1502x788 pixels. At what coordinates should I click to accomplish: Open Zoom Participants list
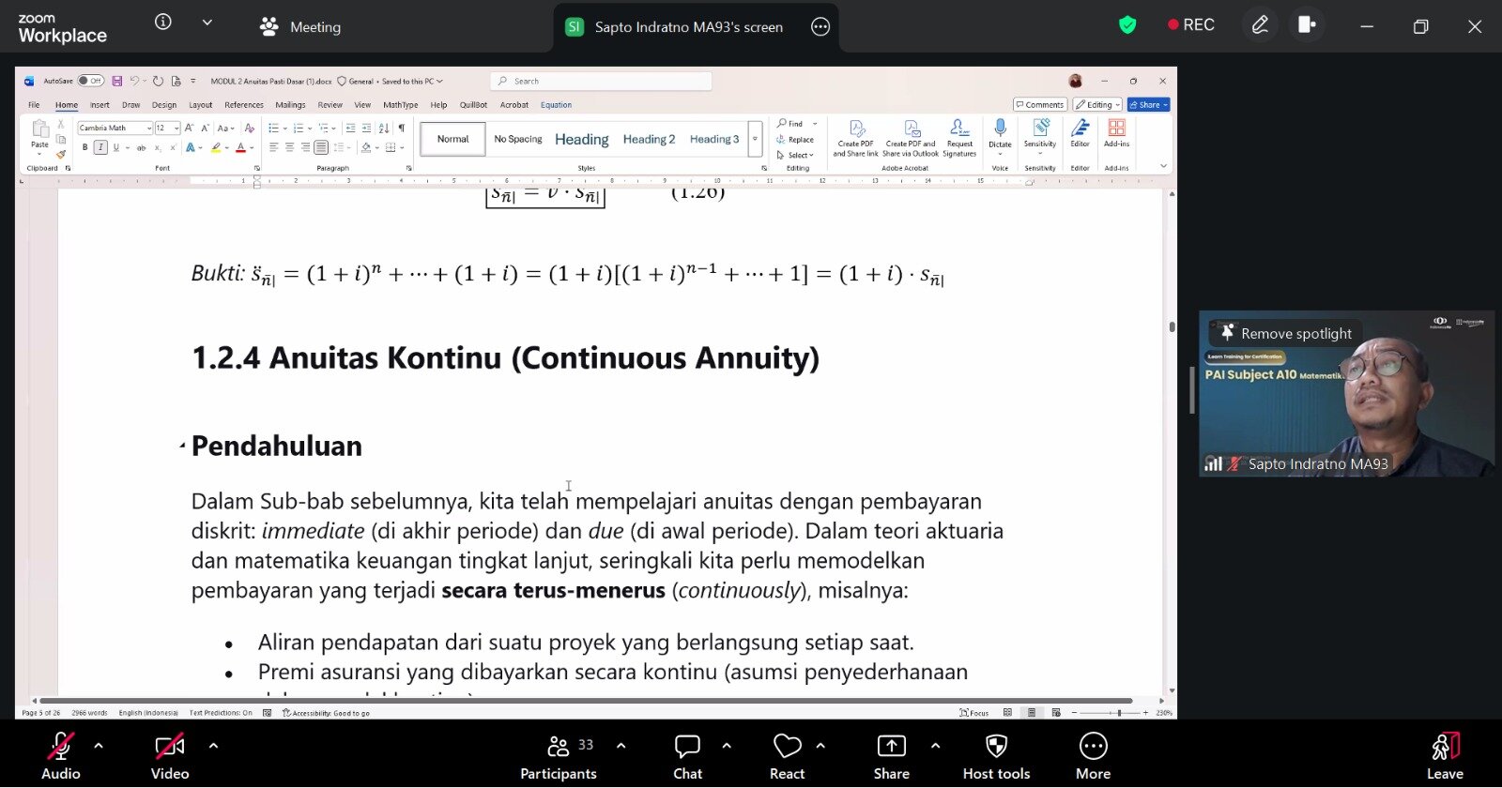point(559,756)
